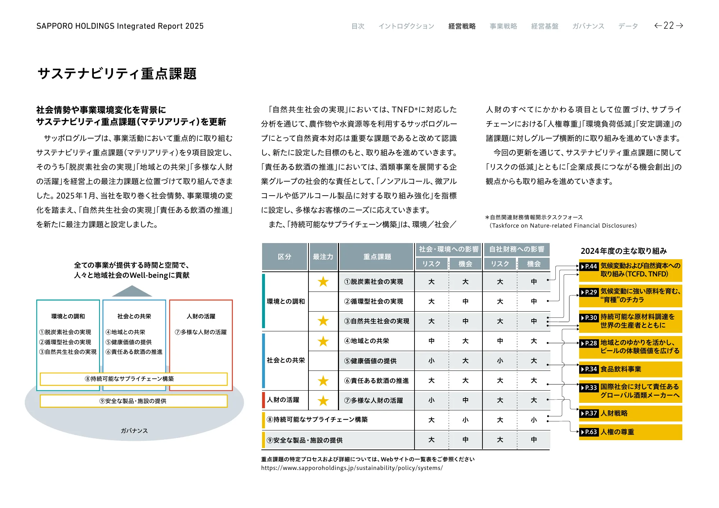Click the next page right arrow

679,25
